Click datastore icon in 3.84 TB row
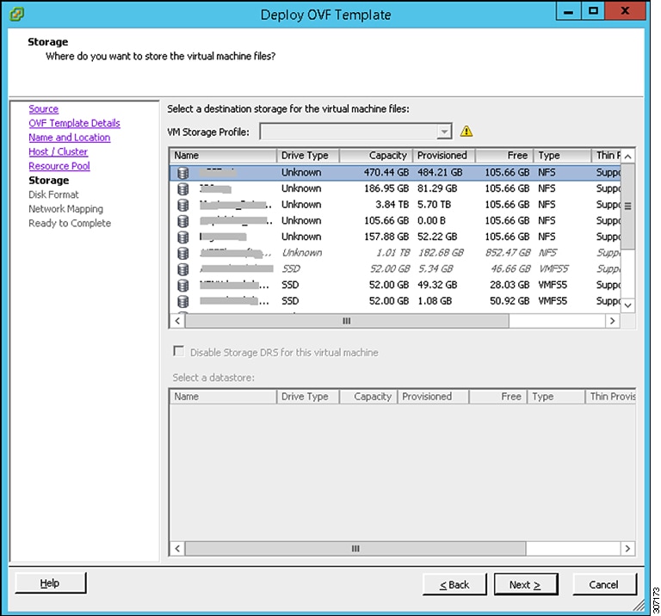 (x=183, y=205)
